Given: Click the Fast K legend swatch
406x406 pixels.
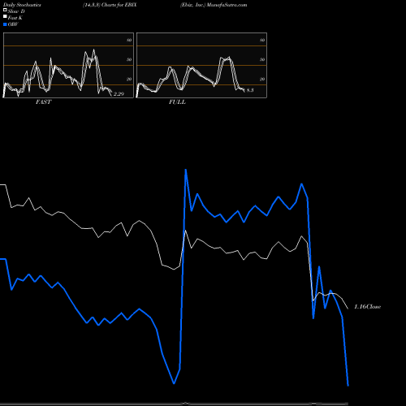Looking at the screenshot, I should click(5, 17).
